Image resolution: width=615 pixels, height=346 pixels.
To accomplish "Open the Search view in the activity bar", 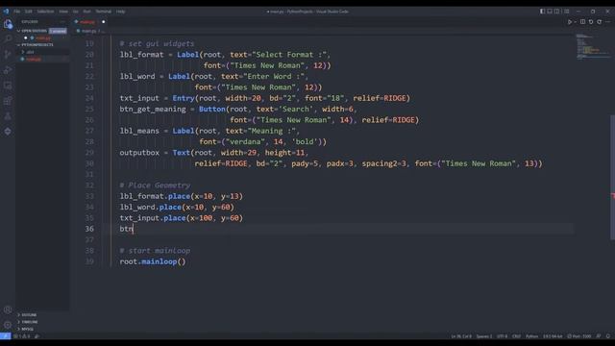I will [8, 38].
